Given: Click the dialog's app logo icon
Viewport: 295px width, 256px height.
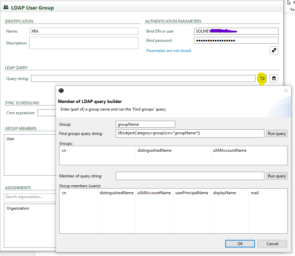Looking at the screenshot, I should pos(61,90).
